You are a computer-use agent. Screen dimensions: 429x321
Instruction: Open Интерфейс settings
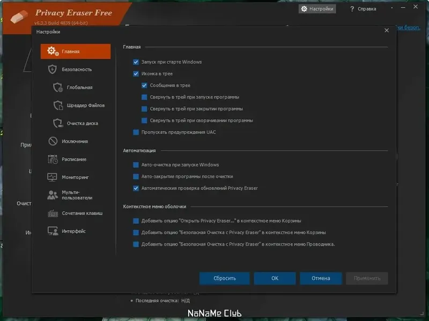tap(76, 231)
